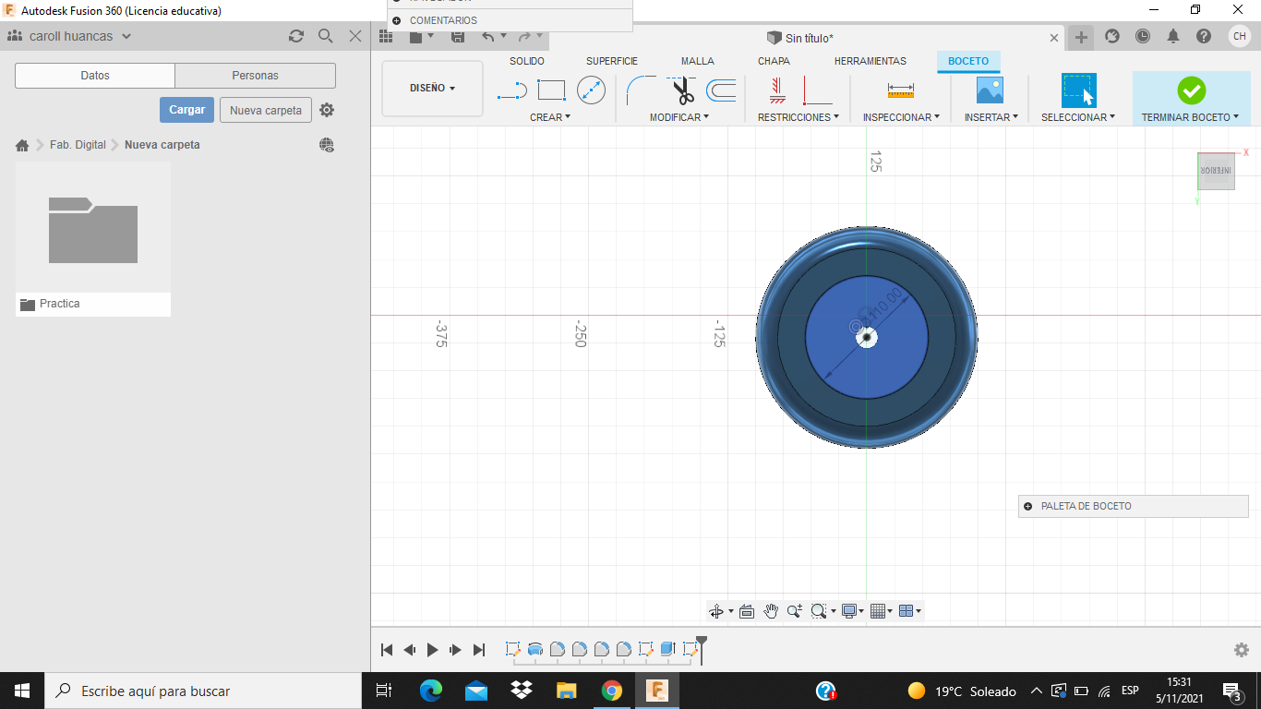
Task: Open the notifications bell
Action: click(x=1173, y=36)
